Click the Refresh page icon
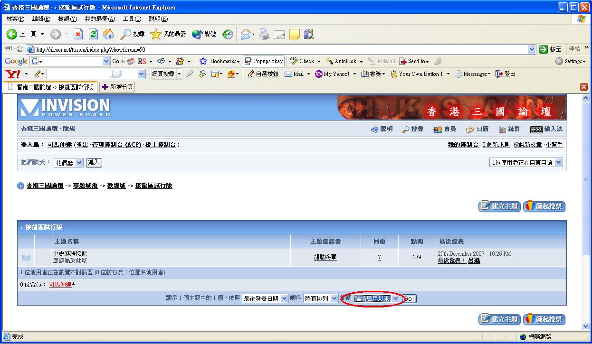Image resolution: width=592 pixels, height=344 pixels. pos(94,34)
